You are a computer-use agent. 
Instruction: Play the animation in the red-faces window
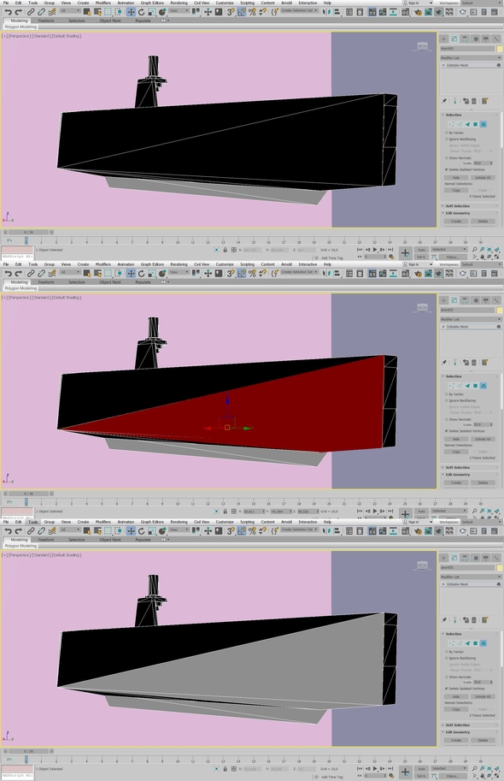point(375,511)
